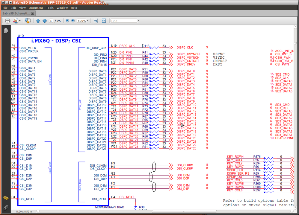299x215 pixels.
Task: Open the View menu
Action: coord(22,8)
